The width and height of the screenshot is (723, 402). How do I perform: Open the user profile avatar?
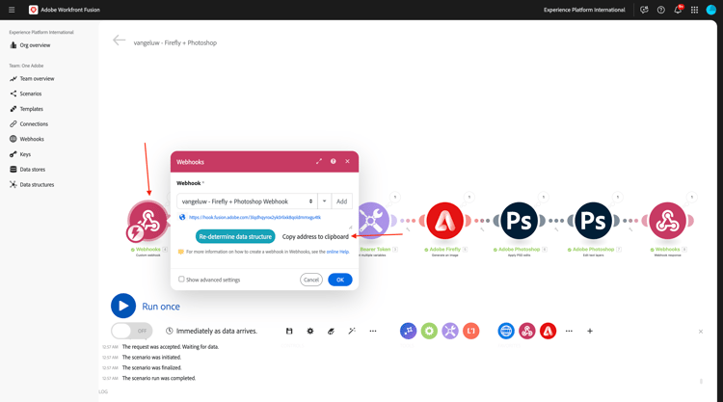point(711,10)
